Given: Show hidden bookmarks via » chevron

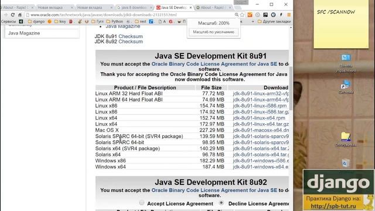Looking at the screenshot, I should pyautogui.click(x=253, y=22).
